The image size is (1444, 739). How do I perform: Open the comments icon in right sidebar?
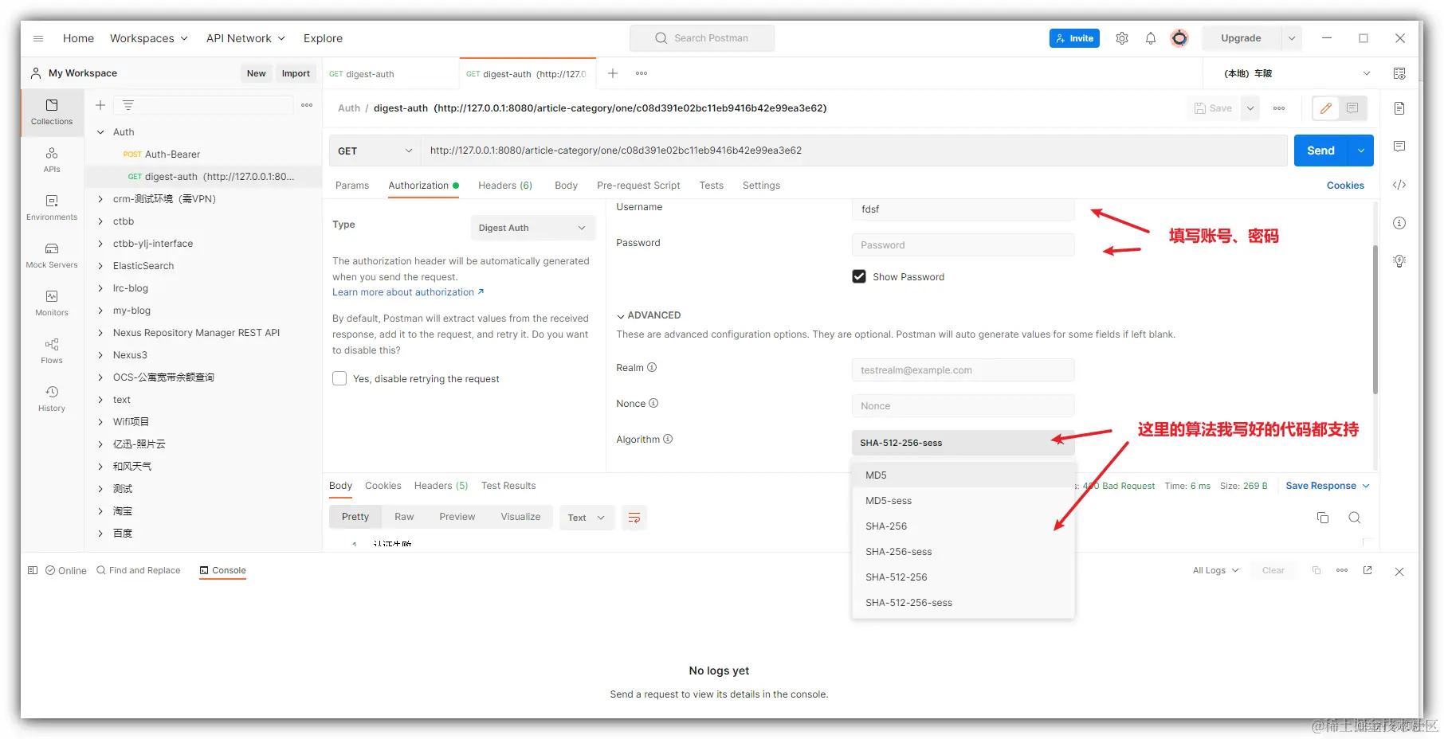(1399, 147)
